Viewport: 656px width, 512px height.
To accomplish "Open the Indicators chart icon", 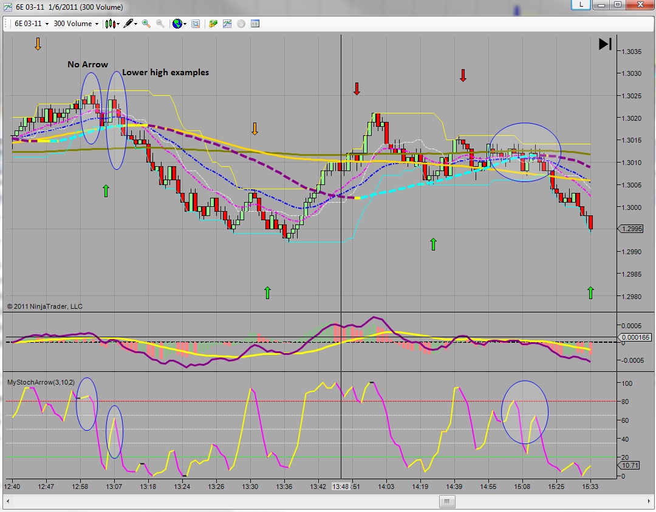I will (x=227, y=24).
